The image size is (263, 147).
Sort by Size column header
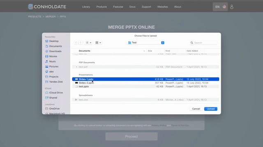click(150, 51)
